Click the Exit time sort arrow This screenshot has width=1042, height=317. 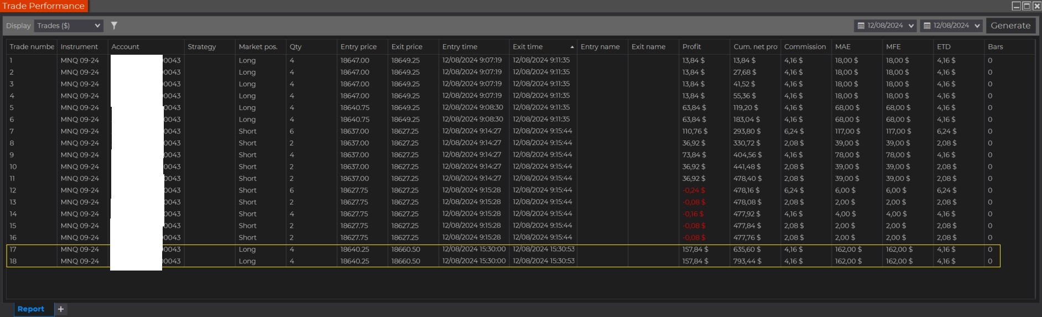[x=572, y=47]
